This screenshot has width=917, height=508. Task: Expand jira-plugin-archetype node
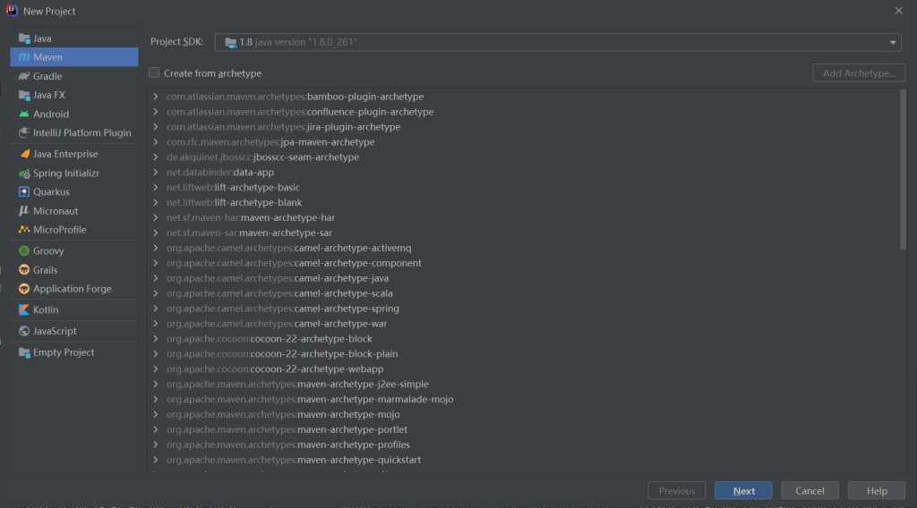156,127
